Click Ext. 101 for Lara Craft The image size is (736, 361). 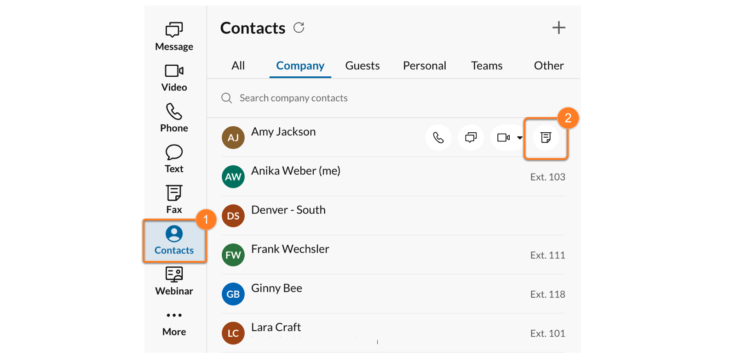pos(547,333)
